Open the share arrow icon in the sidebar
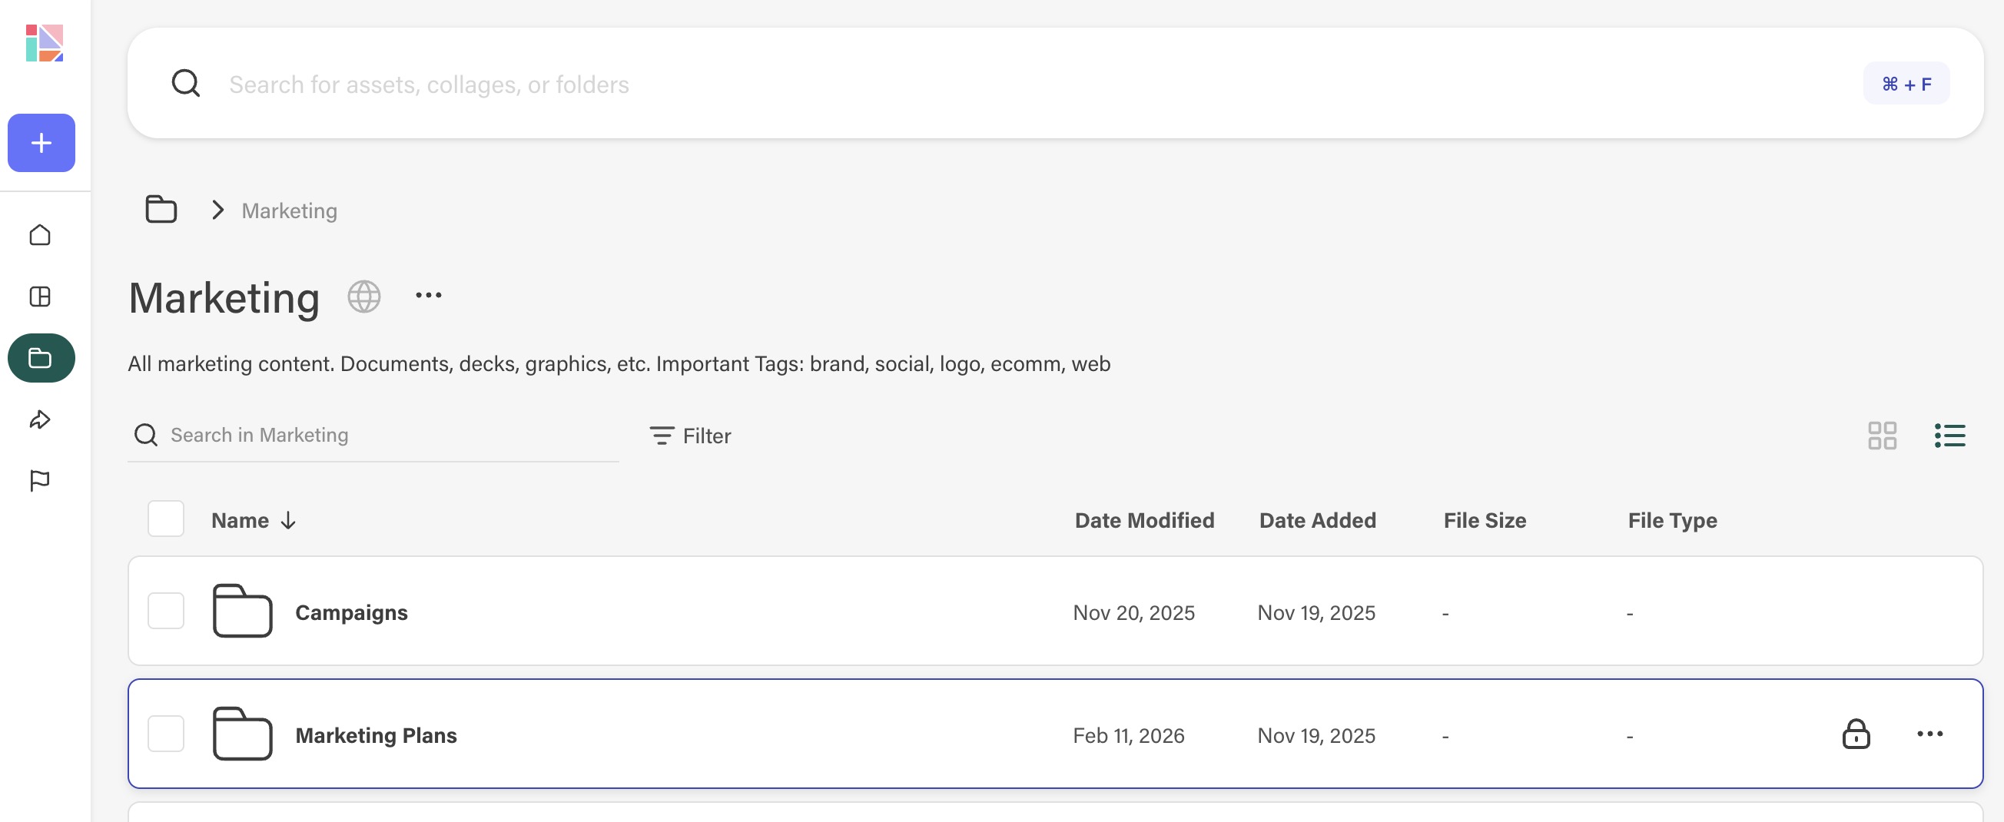The height and width of the screenshot is (822, 2004). tap(41, 420)
